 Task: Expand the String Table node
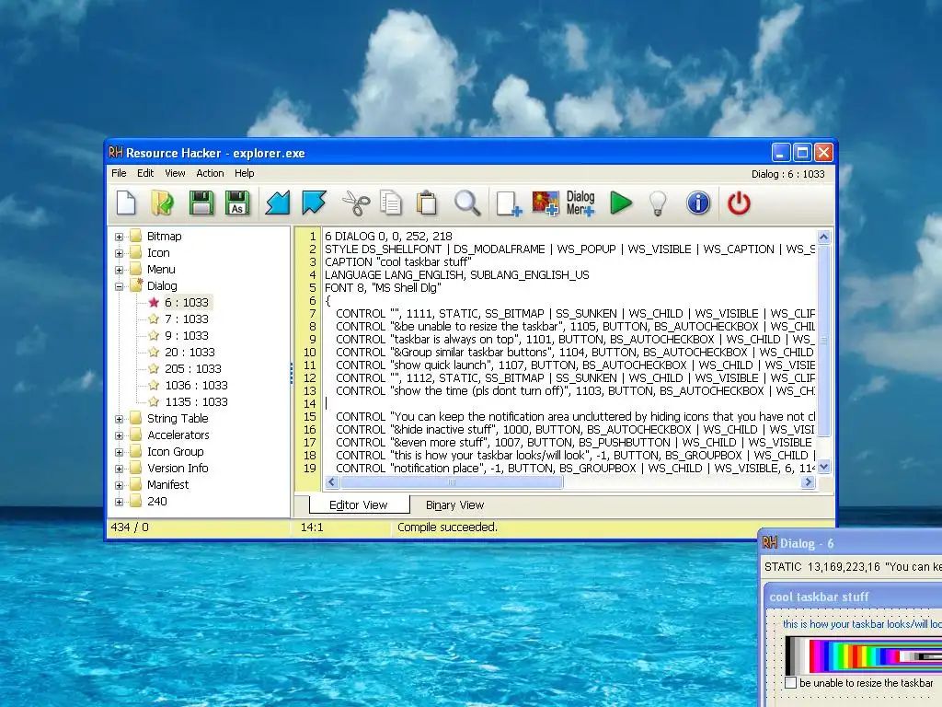119,419
